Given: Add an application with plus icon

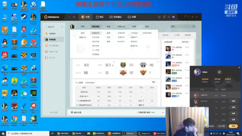Looking at the screenshot, I should [x=62, y=27].
